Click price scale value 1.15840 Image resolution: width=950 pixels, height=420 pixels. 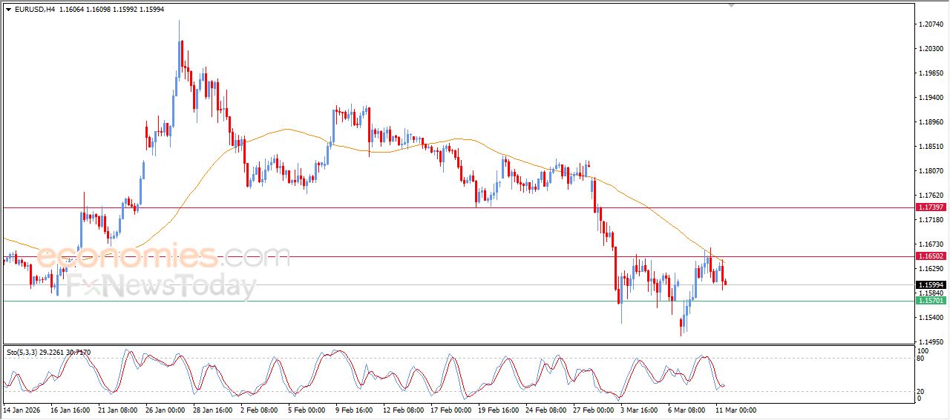931,293
